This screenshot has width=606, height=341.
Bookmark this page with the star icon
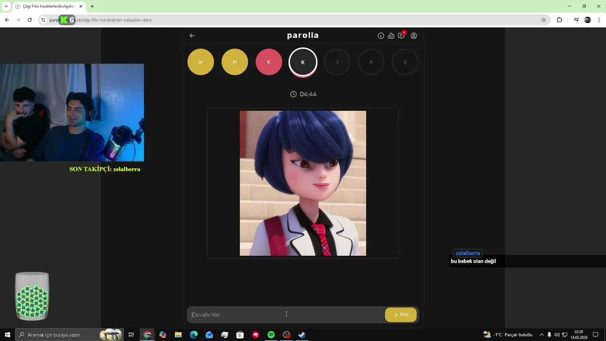coord(544,20)
